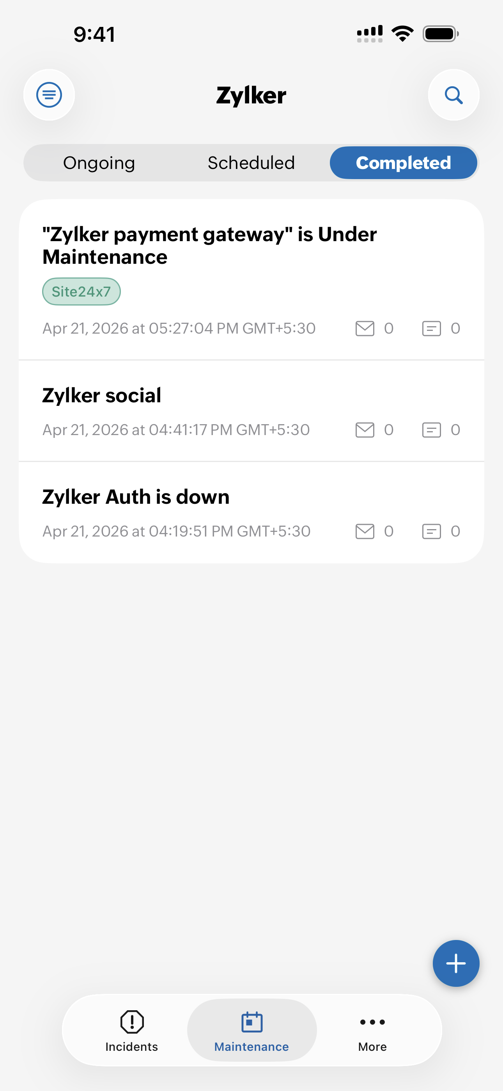This screenshot has height=1091, width=503.
Task: Tap the Site24x7 tag badge
Action: point(81,291)
